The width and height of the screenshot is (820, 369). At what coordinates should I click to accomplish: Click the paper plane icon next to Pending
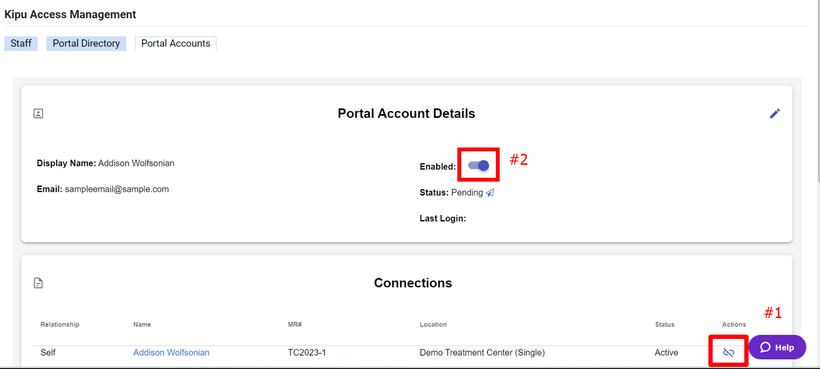[490, 193]
